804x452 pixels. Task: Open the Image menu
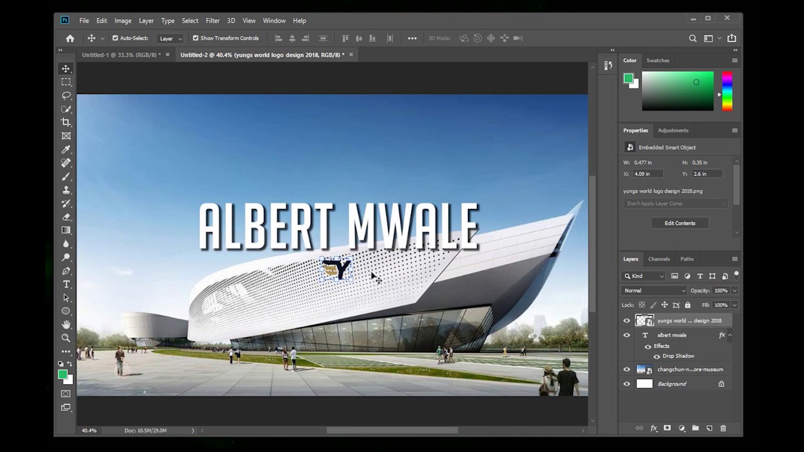pyautogui.click(x=123, y=21)
